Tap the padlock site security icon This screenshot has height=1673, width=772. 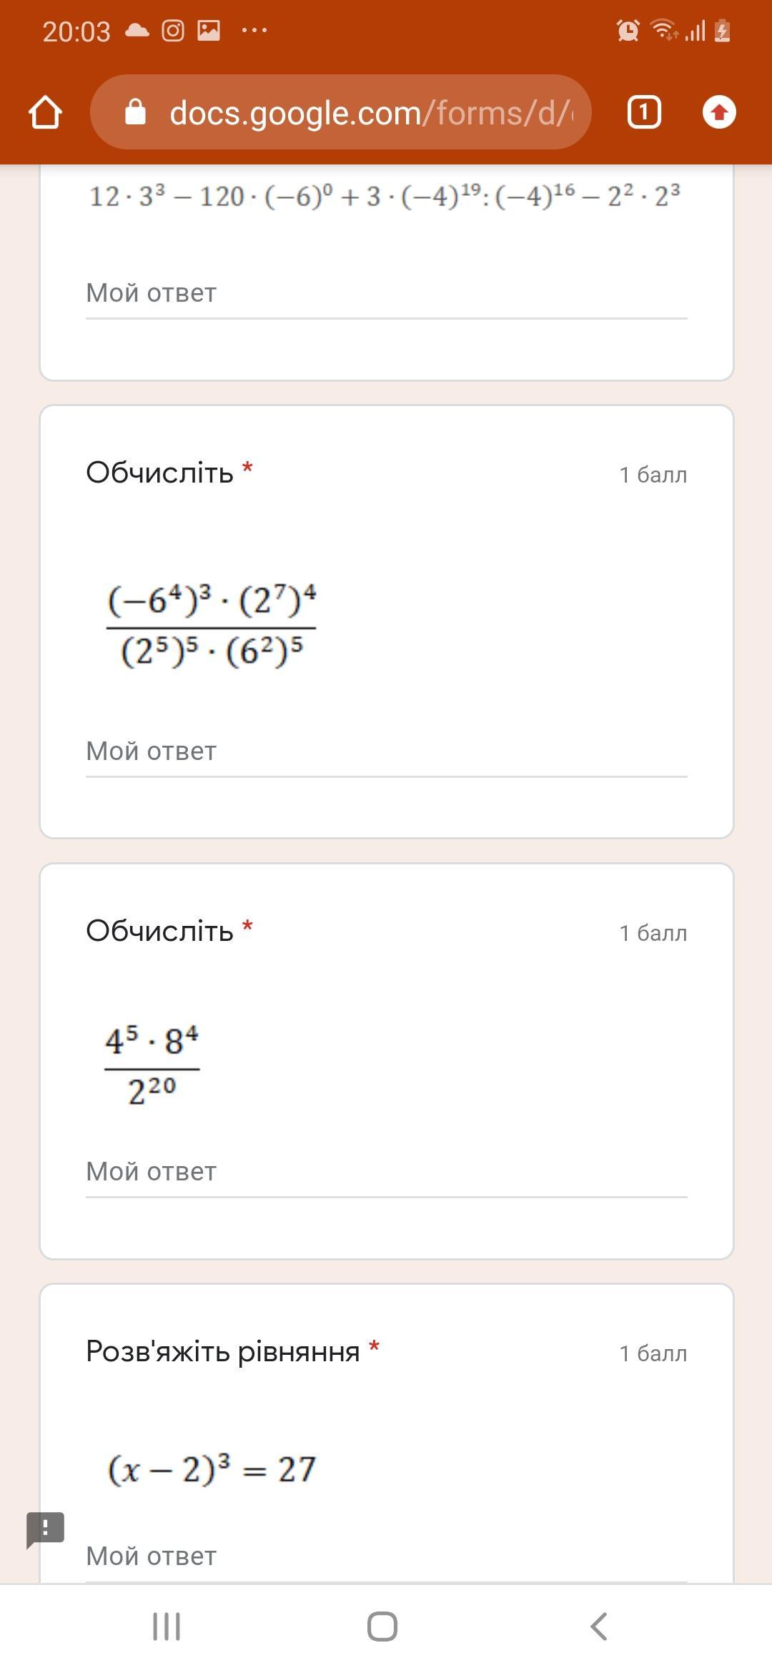pyautogui.click(x=135, y=112)
